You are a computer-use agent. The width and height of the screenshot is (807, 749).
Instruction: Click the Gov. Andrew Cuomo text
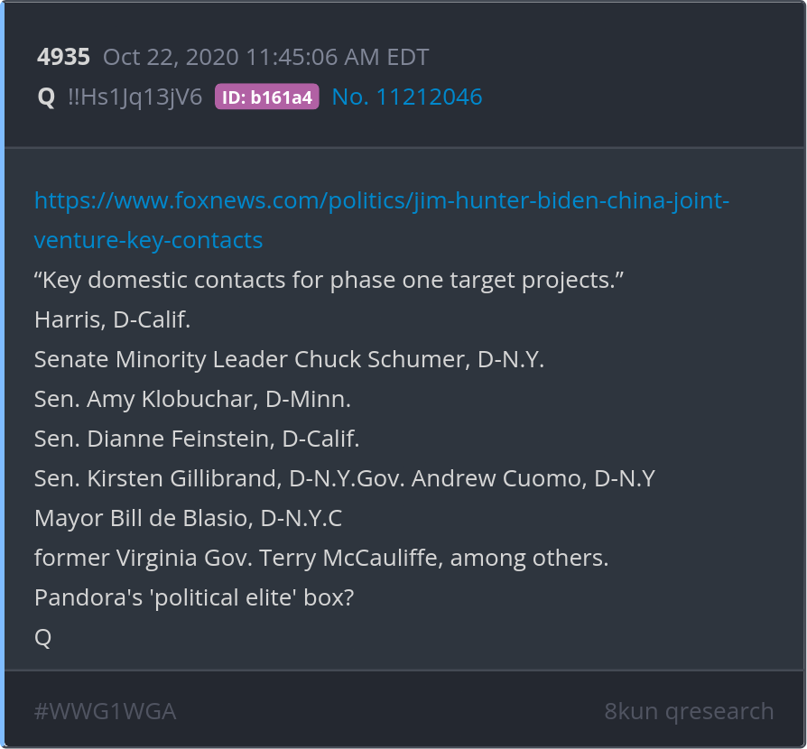(x=506, y=478)
